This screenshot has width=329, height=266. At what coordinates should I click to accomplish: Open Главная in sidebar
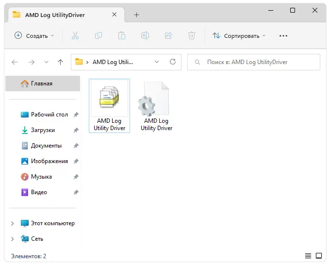pyautogui.click(x=43, y=83)
